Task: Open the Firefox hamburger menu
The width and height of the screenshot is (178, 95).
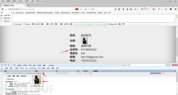Action: click(x=175, y=9)
